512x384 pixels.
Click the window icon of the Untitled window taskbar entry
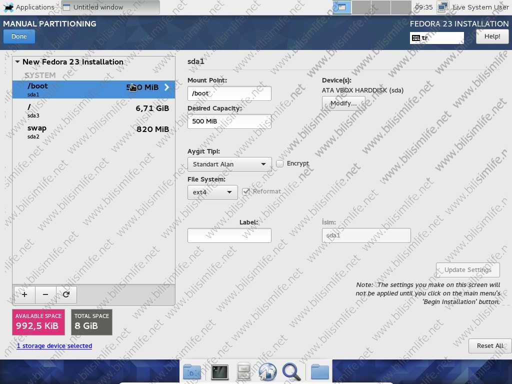point(66,7)
